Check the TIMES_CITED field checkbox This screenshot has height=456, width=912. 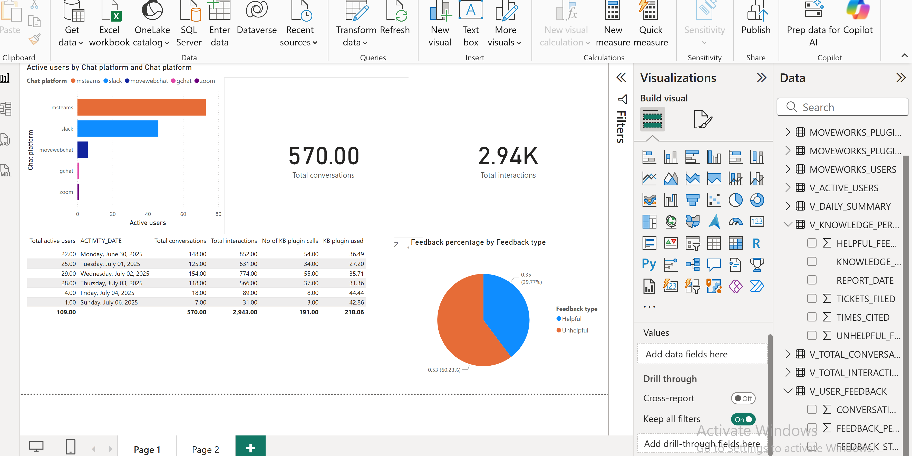pos(812,317)
